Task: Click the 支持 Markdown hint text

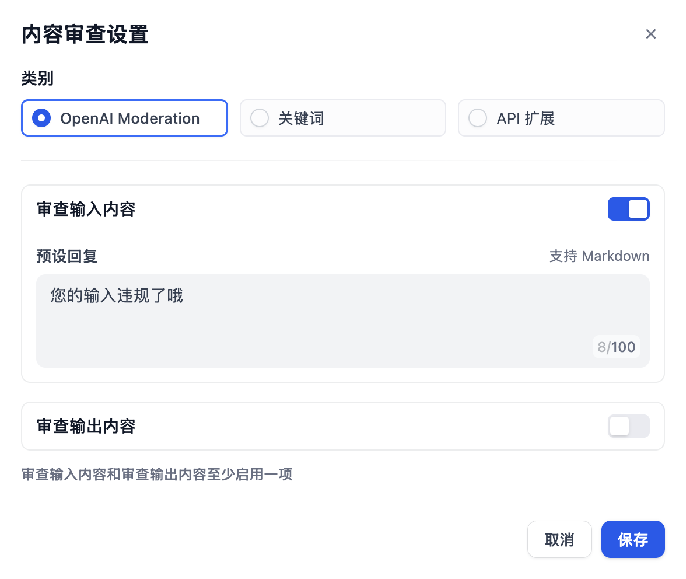Action: 600,256
